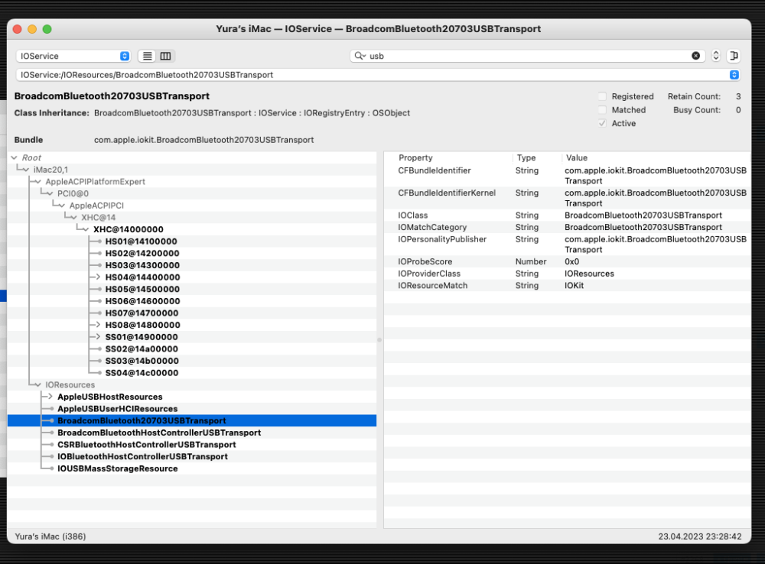This screenshot has width=765, height=564.
Task: Sort by the Property column header
Action: click(x=415, y=158)
